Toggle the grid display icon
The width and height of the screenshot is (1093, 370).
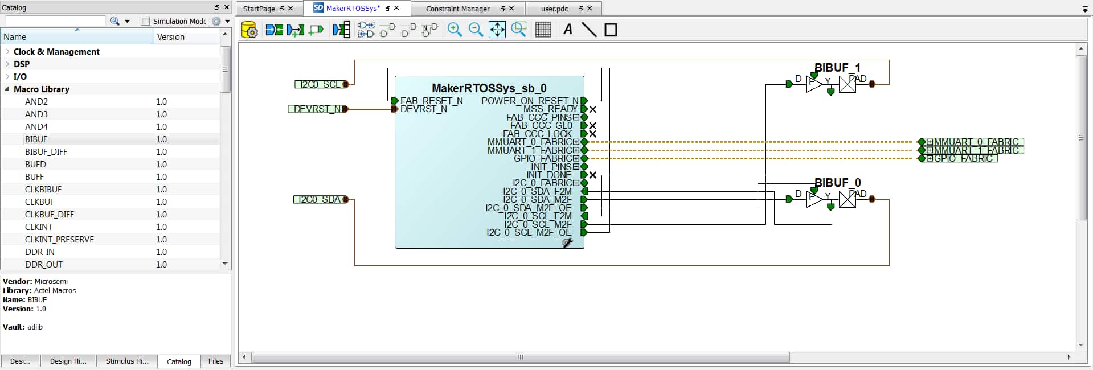point(543,30)
